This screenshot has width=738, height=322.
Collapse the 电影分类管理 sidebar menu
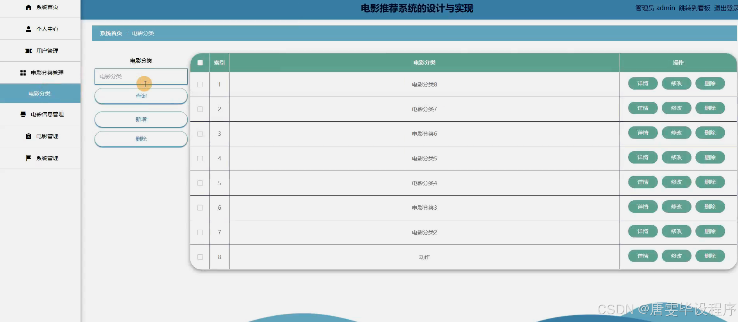coord(40,73)
